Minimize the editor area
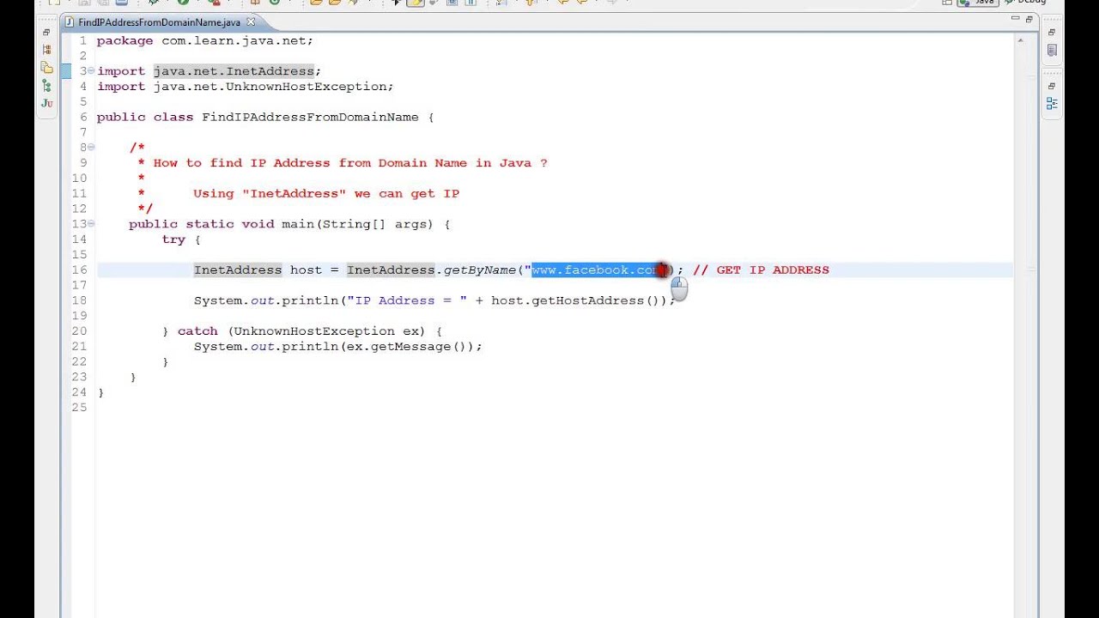 [x=1016, y=19]
